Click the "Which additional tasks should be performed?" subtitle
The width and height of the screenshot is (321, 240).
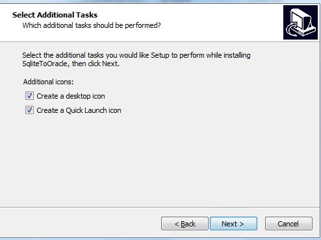92,25
